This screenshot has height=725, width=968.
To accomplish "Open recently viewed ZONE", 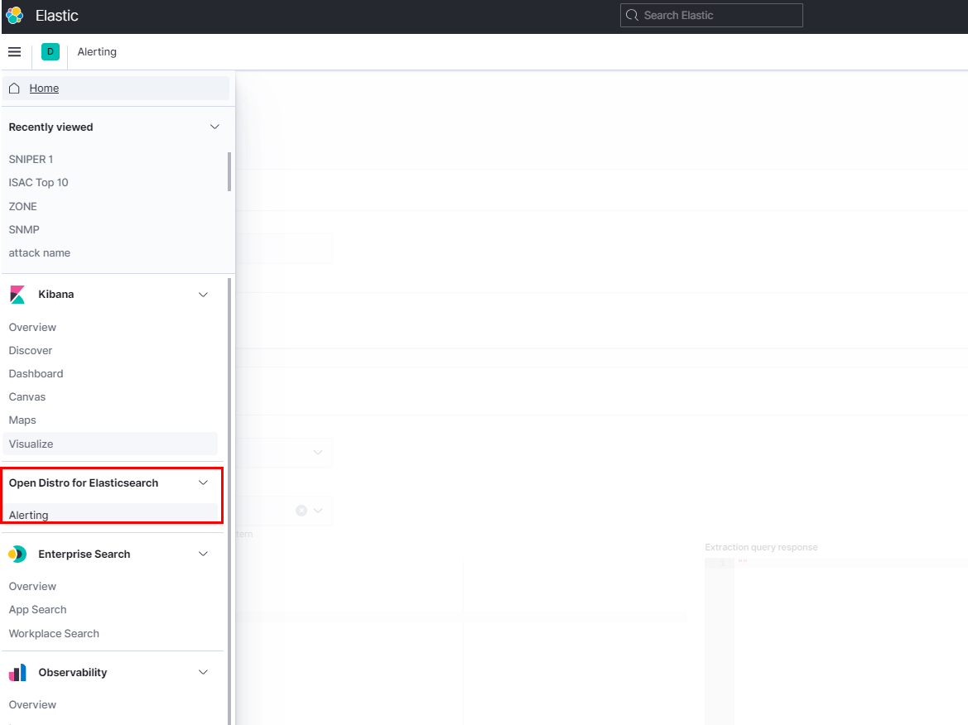I will tap(23, 207).
